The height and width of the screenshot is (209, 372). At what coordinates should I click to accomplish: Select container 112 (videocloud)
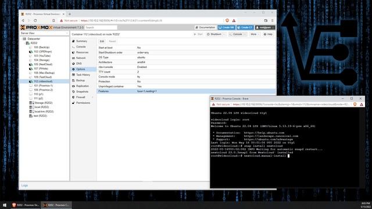(43, 81)
